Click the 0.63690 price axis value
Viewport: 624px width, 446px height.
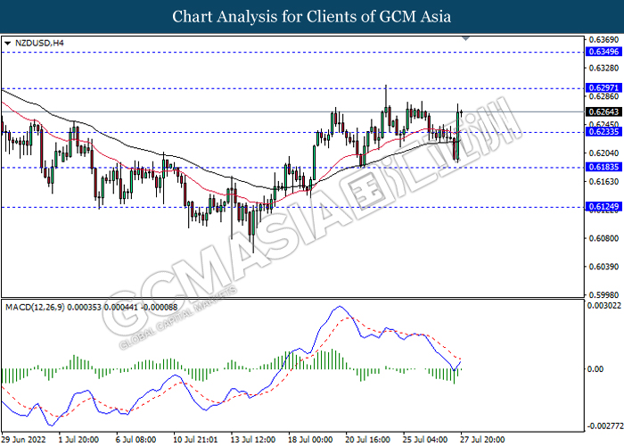[x=603, y=40]
